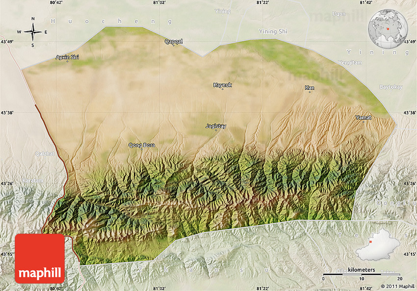Click the Huocheng region label
417x291 pixels.
(112, 21)
